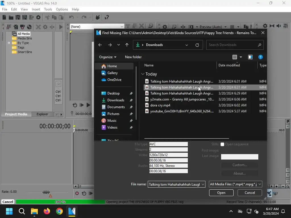Screen dimensions: 291x218
Task: Open the Edit menu
Action: tap(14, 9)
